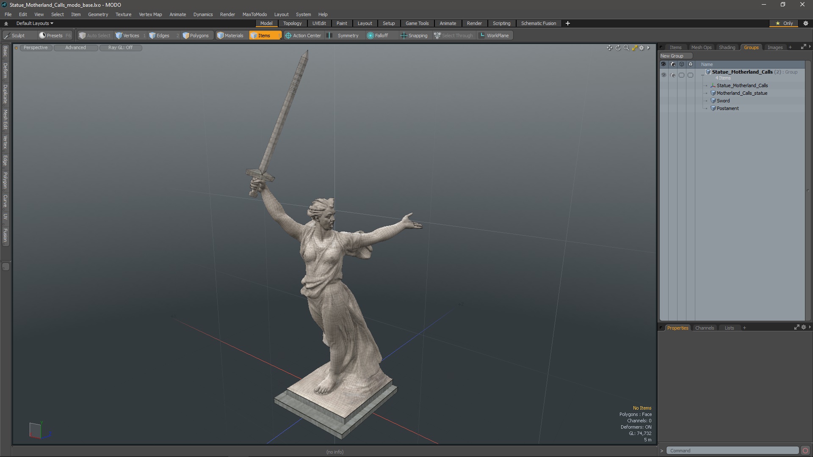Toggle the Only star button

pos(784,23)
